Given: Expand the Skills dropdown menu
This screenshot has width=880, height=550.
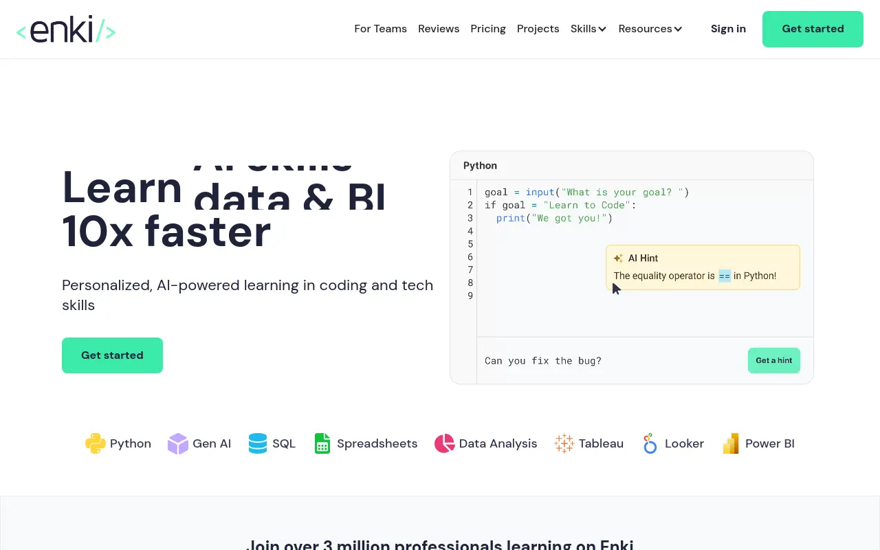Looking at the screenshot, I should (588, 29).
